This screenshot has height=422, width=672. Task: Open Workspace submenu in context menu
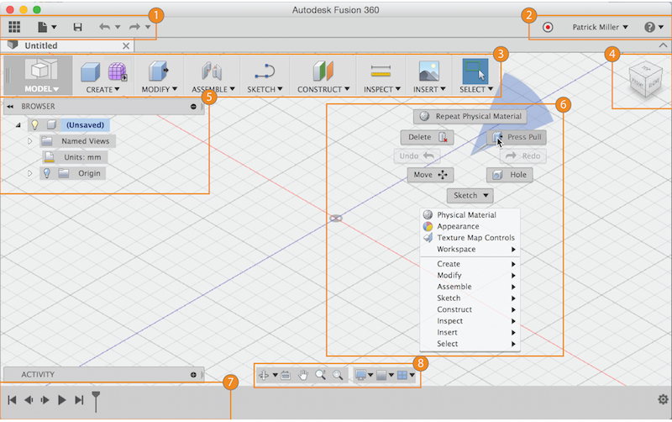tap(470, 249)
